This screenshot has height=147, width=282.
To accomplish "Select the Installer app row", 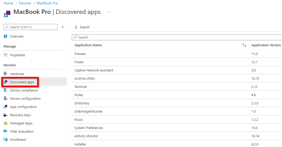I will 177,144.
